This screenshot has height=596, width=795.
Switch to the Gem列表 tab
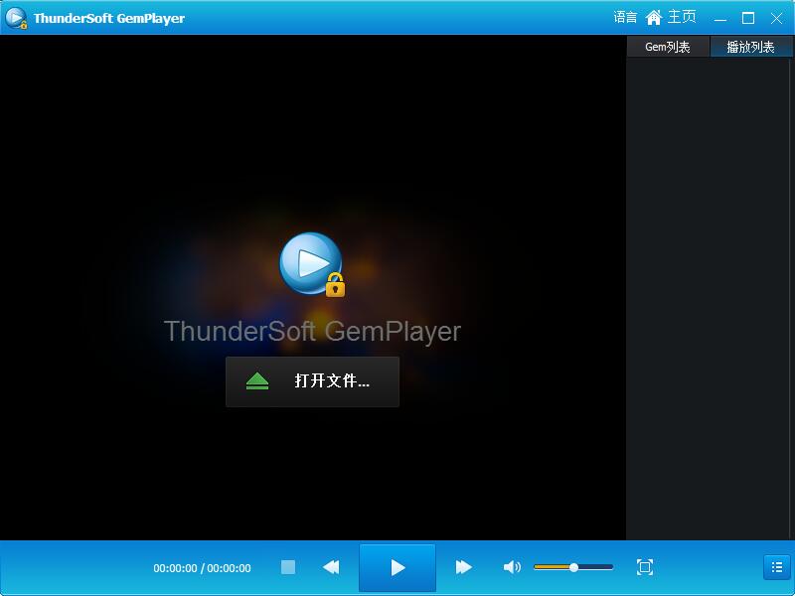point(668,46)
